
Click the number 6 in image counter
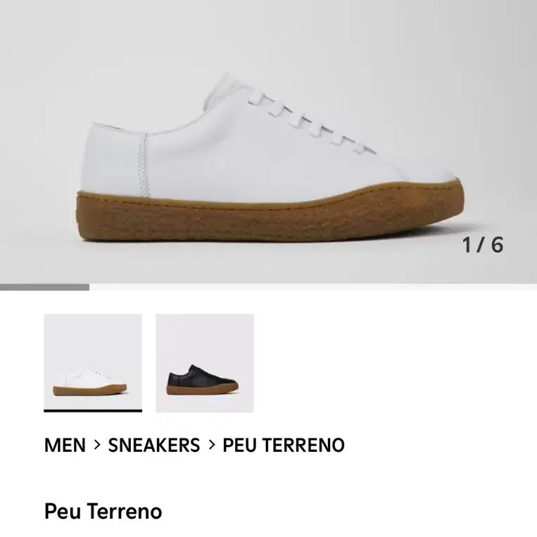click(498, 245)
